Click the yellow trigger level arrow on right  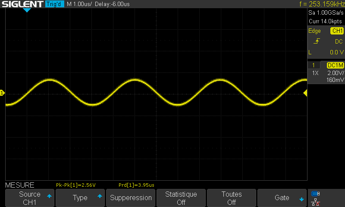(305, 93)
